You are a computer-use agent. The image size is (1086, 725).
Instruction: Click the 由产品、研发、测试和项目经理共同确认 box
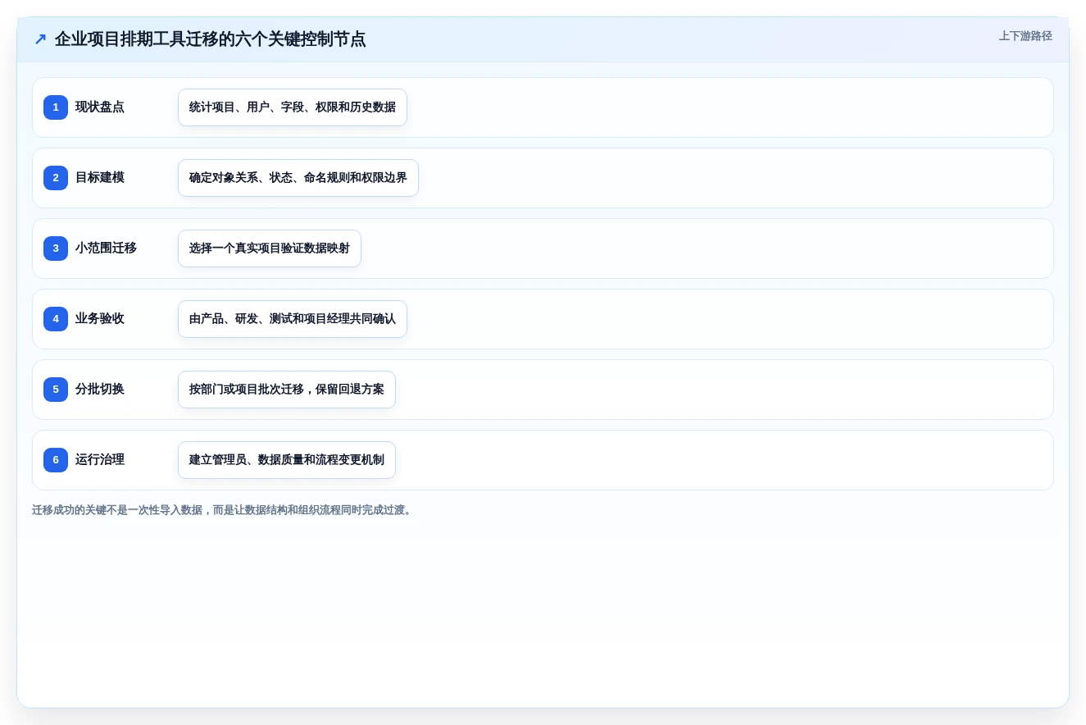293,319
